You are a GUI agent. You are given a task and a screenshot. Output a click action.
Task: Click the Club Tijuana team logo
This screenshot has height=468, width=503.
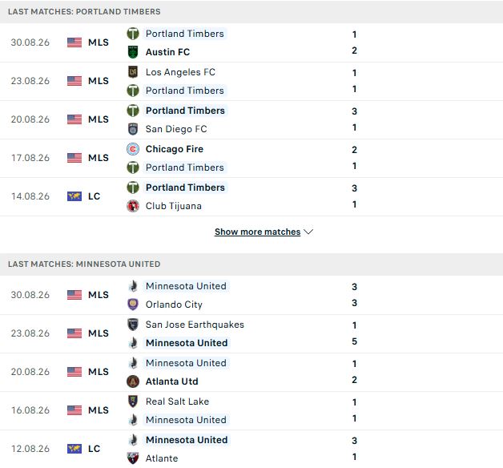133,206
